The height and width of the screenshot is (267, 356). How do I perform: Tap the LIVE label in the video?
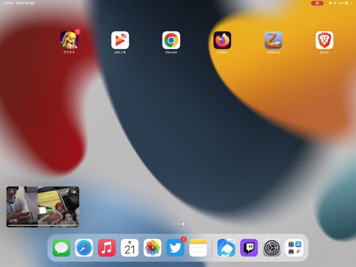[13, 220]
